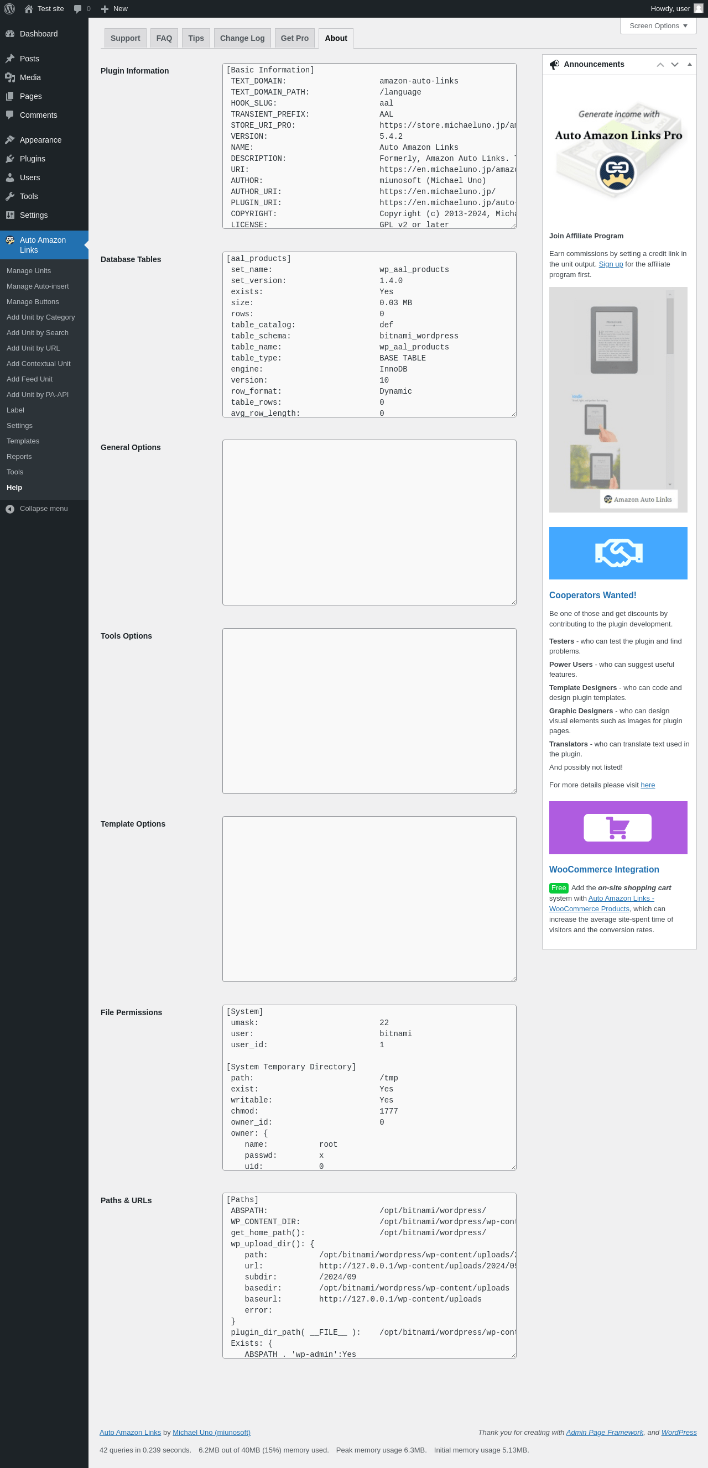The width and height of the screenshot is (708, 1468).
Task: Open Add Unit by PA-API
Action: pyautogui.click(x=37, y=394)
